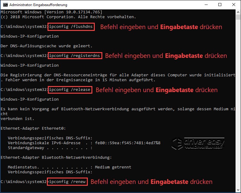This screenshot has width=241, height=193.
Task: Click the highlighted ipconfig /renew command
Action: tap(68, 182)
